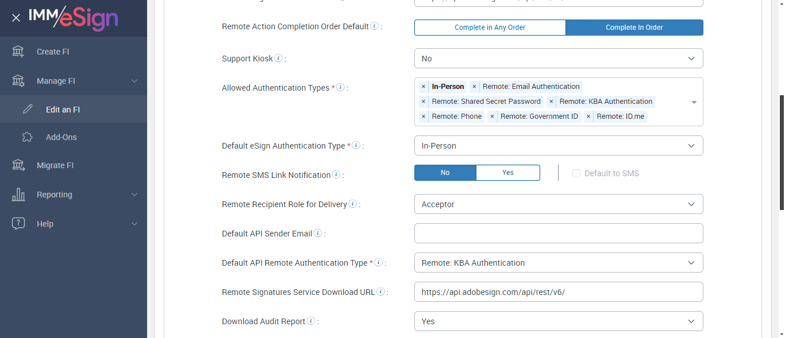Open Default eSign Authentication Type dropdown
785x338 pixels.
559,146
